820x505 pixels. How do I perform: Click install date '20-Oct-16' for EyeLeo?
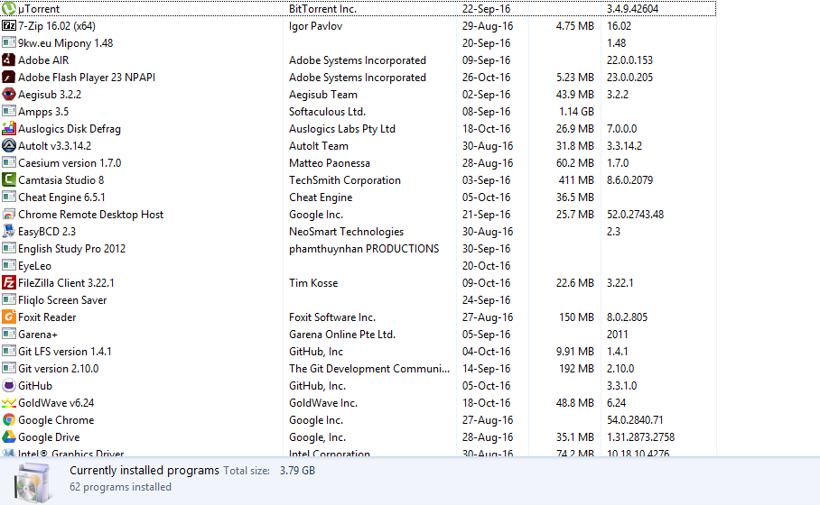[486, 266]
